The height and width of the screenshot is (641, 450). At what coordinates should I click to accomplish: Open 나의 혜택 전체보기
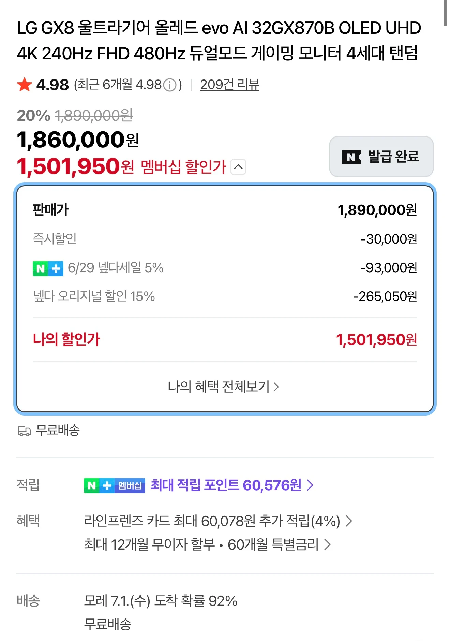tap(224, 387)
